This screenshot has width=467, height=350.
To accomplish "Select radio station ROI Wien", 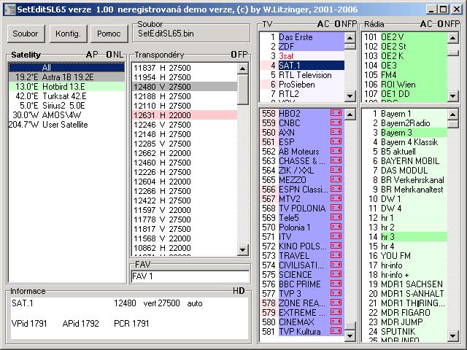I will click(x=405, y=85).
